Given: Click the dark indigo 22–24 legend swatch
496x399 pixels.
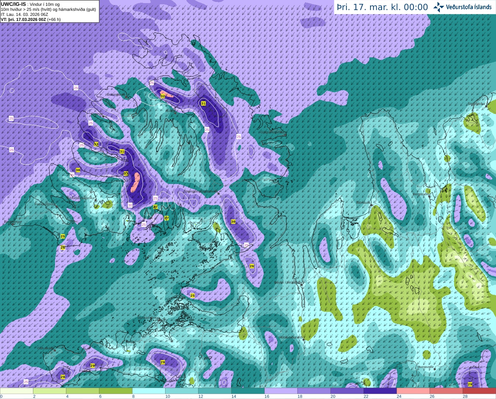Looking at the screenshot, I should (380, 391).
